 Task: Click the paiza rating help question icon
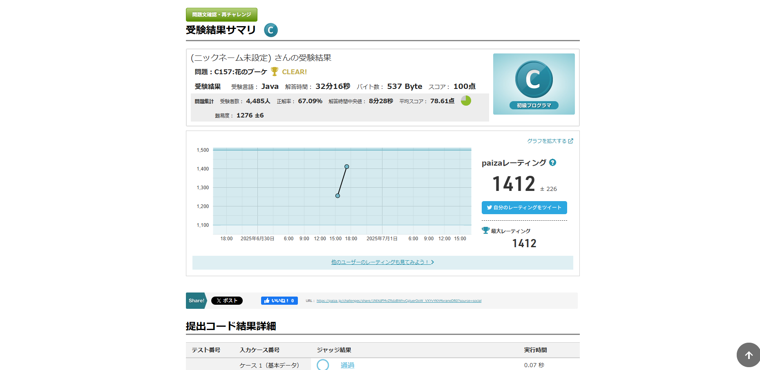click(x=552, y=162)
